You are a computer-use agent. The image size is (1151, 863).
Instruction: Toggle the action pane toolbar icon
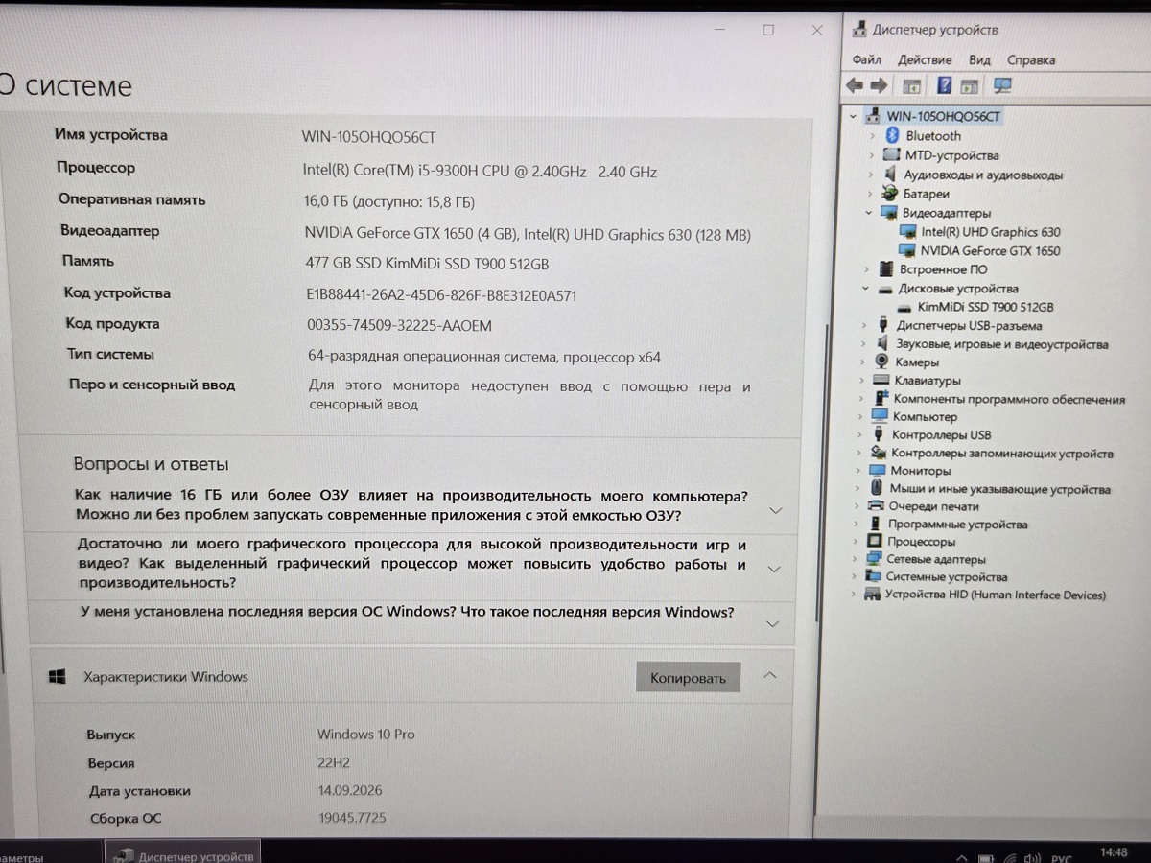click(x=970, y=86)
